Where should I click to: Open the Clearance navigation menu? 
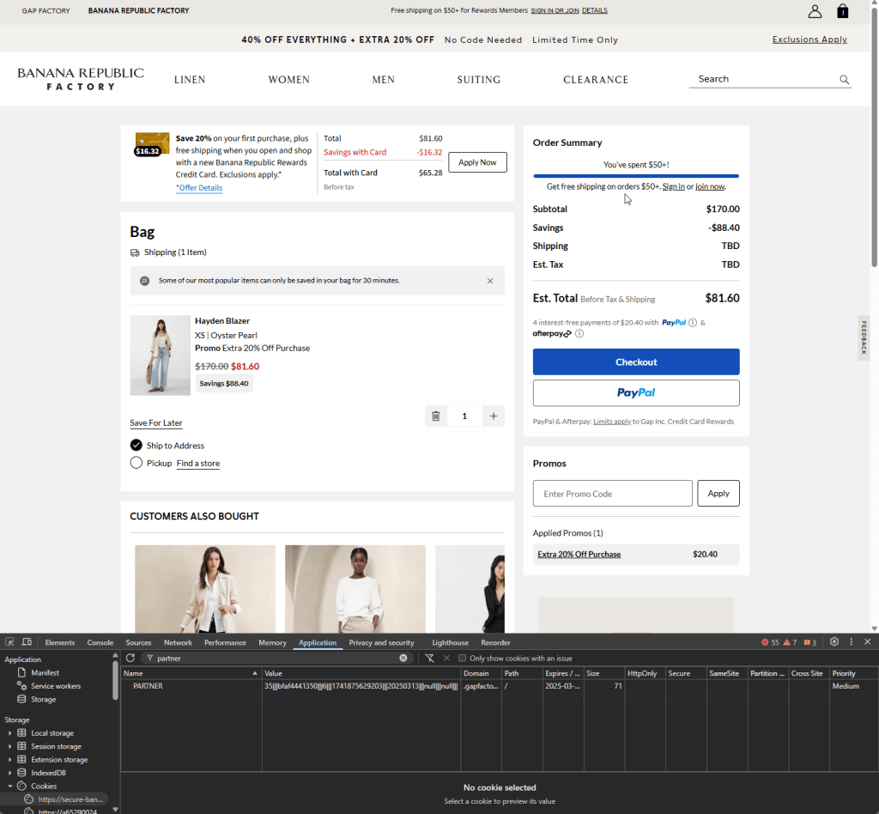(596, 80)
